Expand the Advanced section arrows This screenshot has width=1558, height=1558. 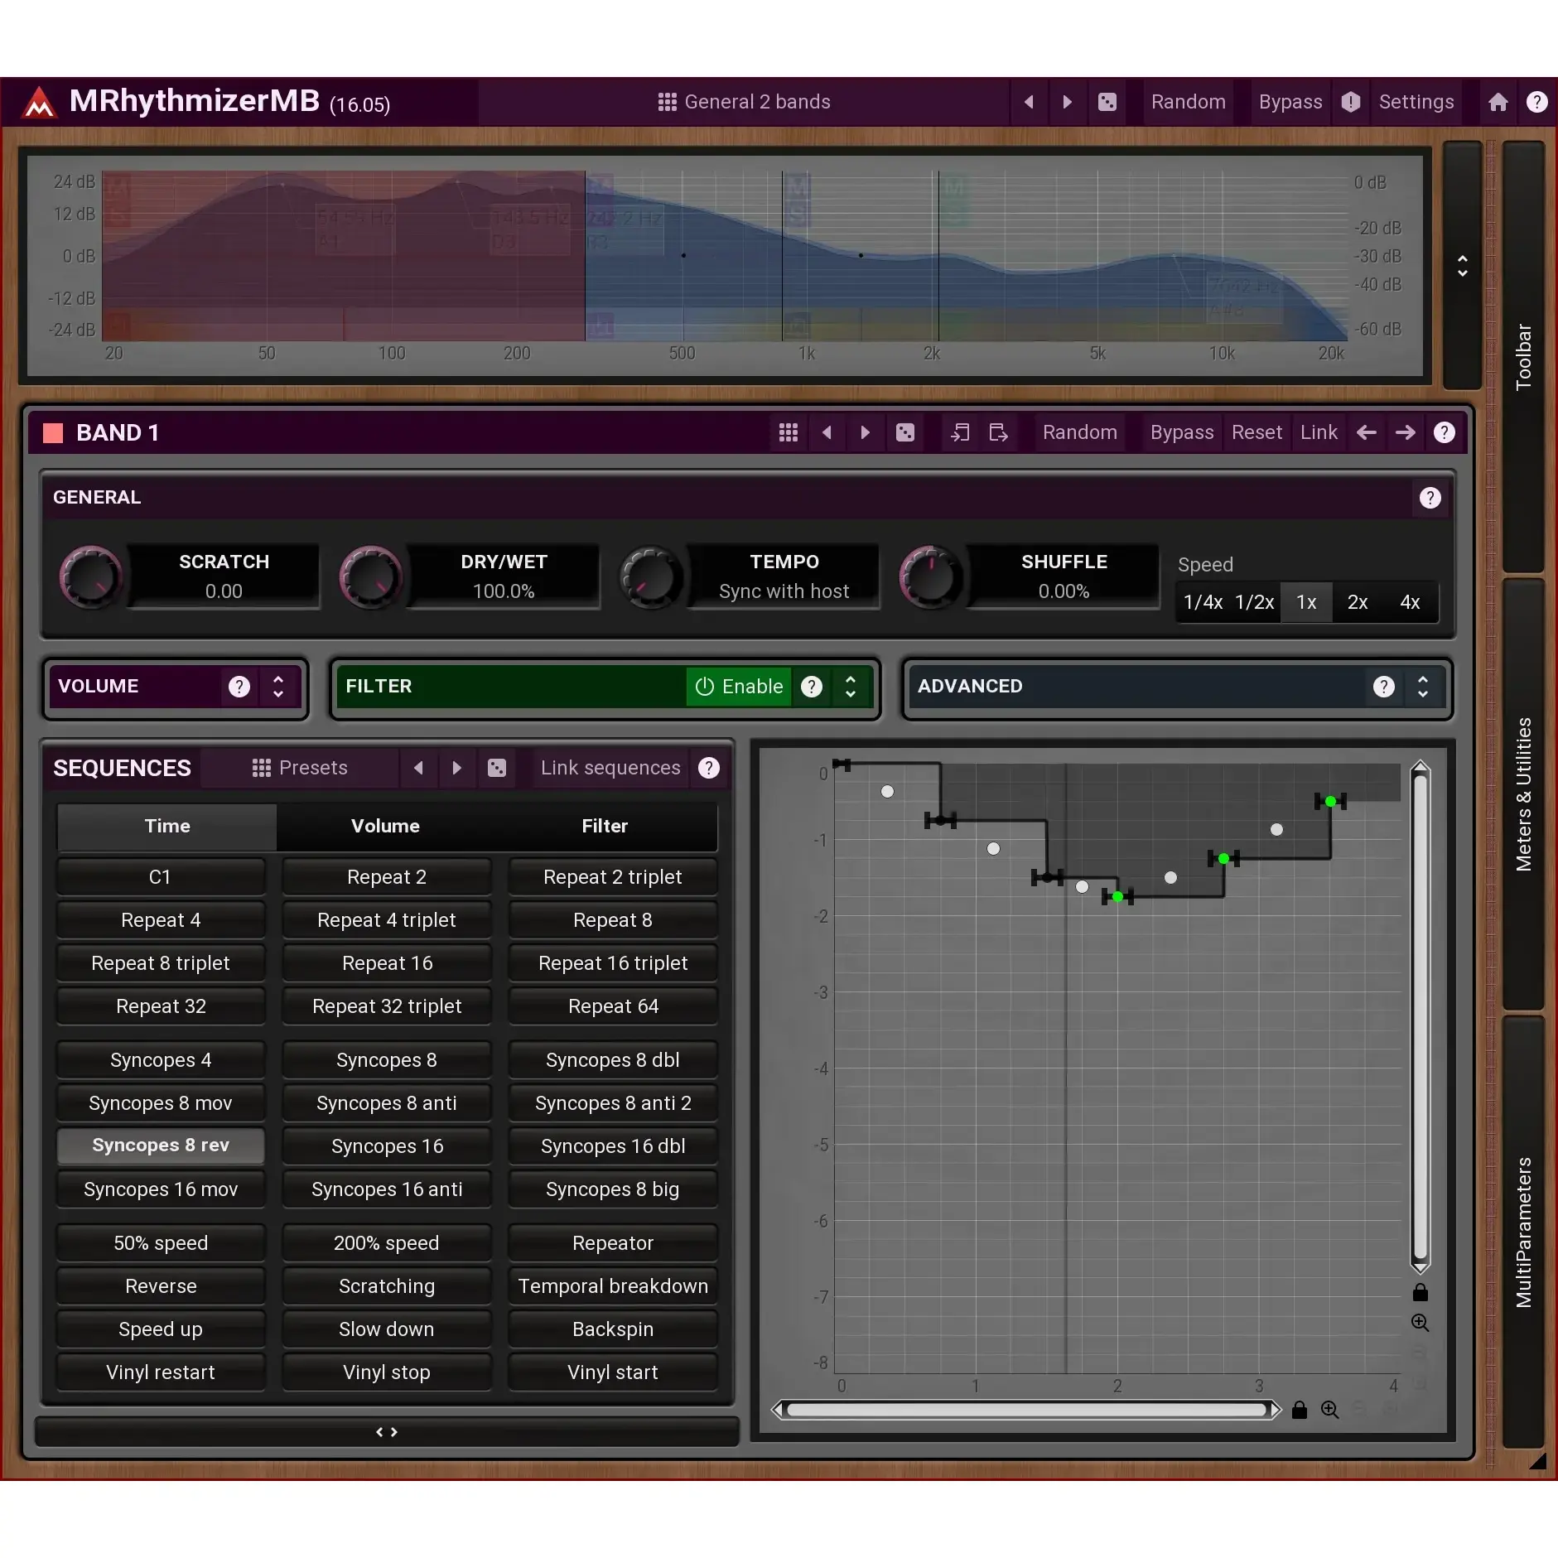[x=1423, y=687]
